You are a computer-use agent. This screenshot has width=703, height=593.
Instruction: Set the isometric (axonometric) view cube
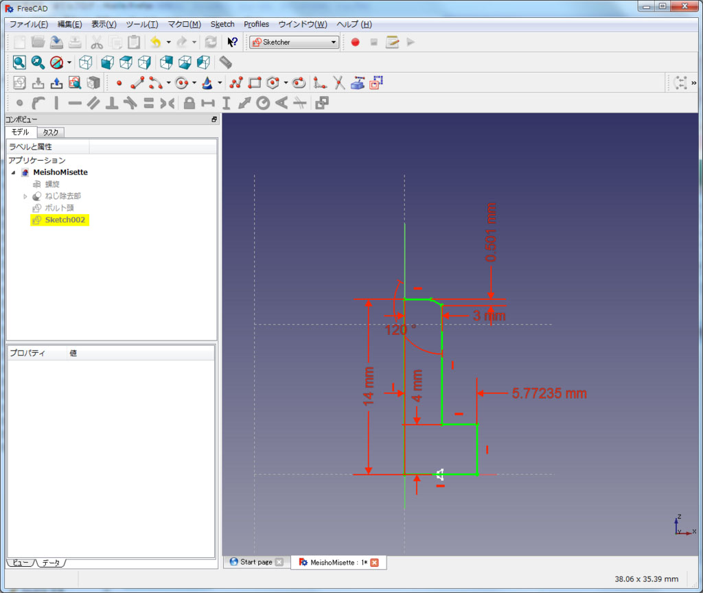(86, 62)
